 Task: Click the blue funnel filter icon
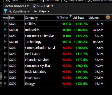5,11
